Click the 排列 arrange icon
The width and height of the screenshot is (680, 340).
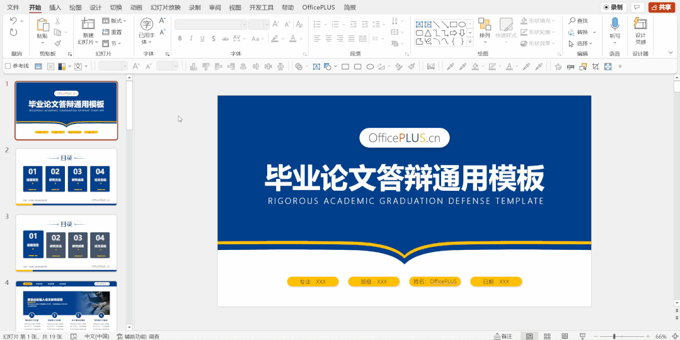[485, 24]
